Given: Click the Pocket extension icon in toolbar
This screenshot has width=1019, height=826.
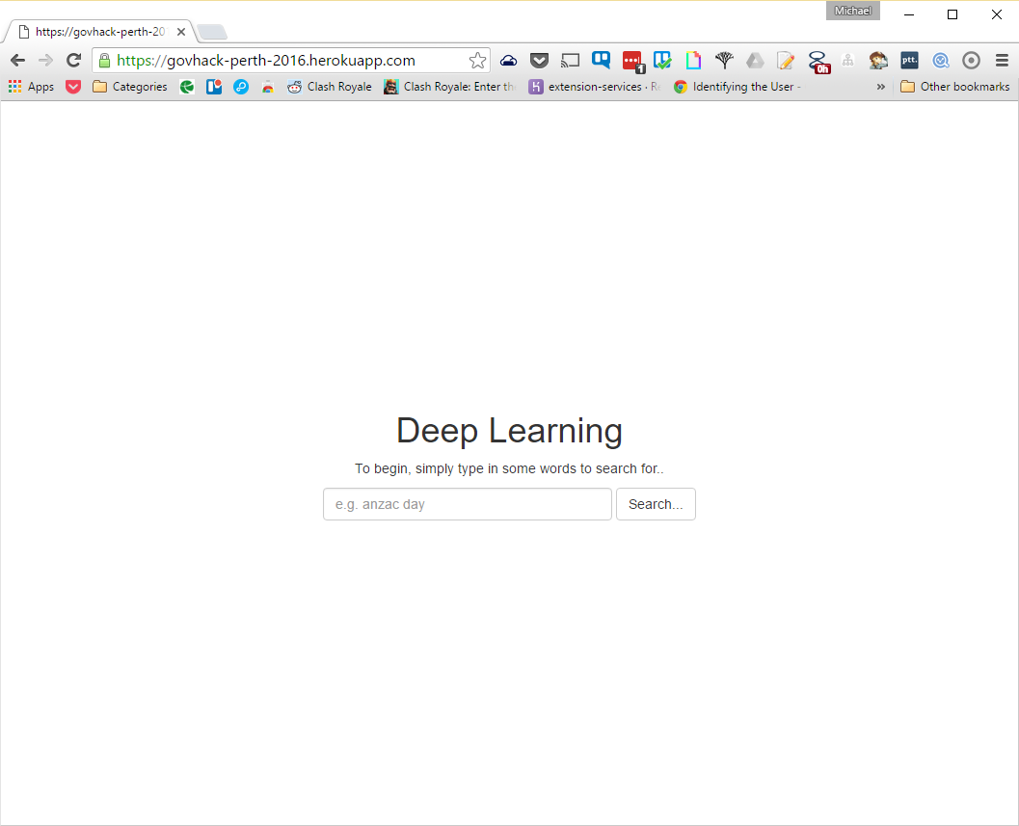Looking at the screenshot, I should (539, 61).
